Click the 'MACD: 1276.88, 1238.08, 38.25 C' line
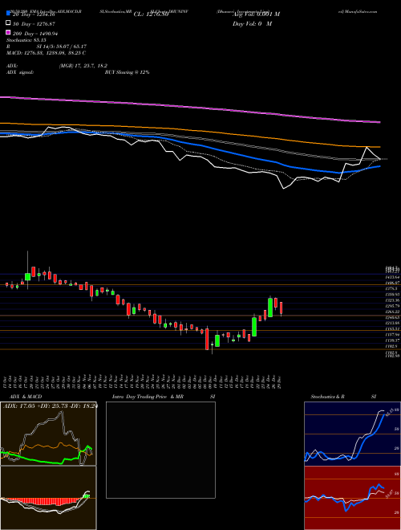This screenshot has width=401, height=530. (x=46, y=53)
